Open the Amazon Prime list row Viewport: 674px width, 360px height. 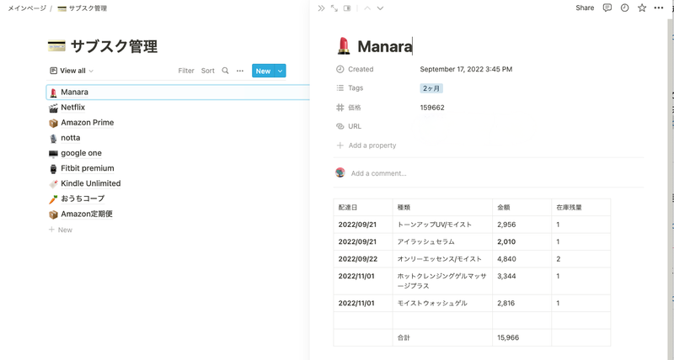click(x=178, y=123)
